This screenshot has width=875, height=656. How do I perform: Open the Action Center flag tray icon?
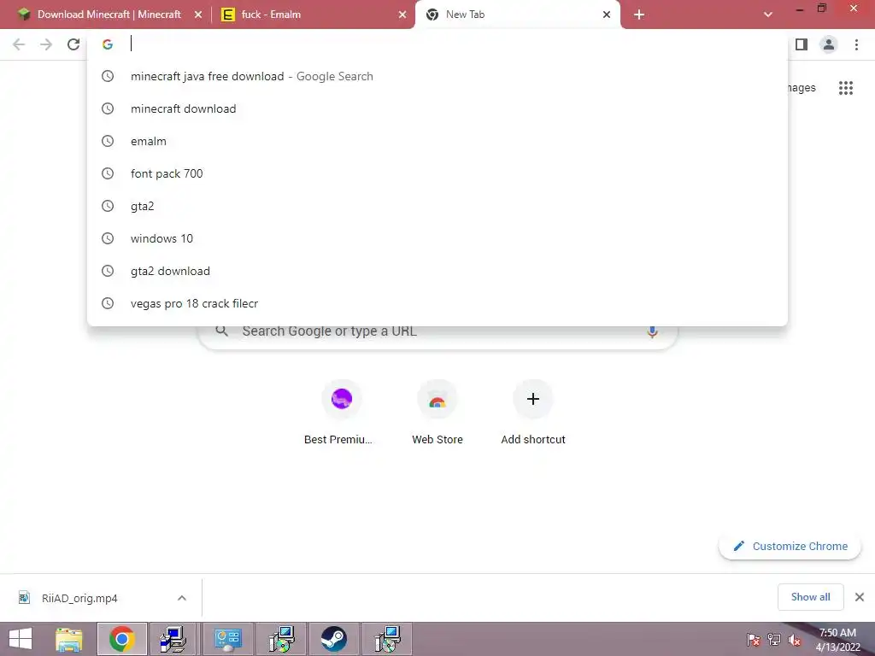point(754,640)
